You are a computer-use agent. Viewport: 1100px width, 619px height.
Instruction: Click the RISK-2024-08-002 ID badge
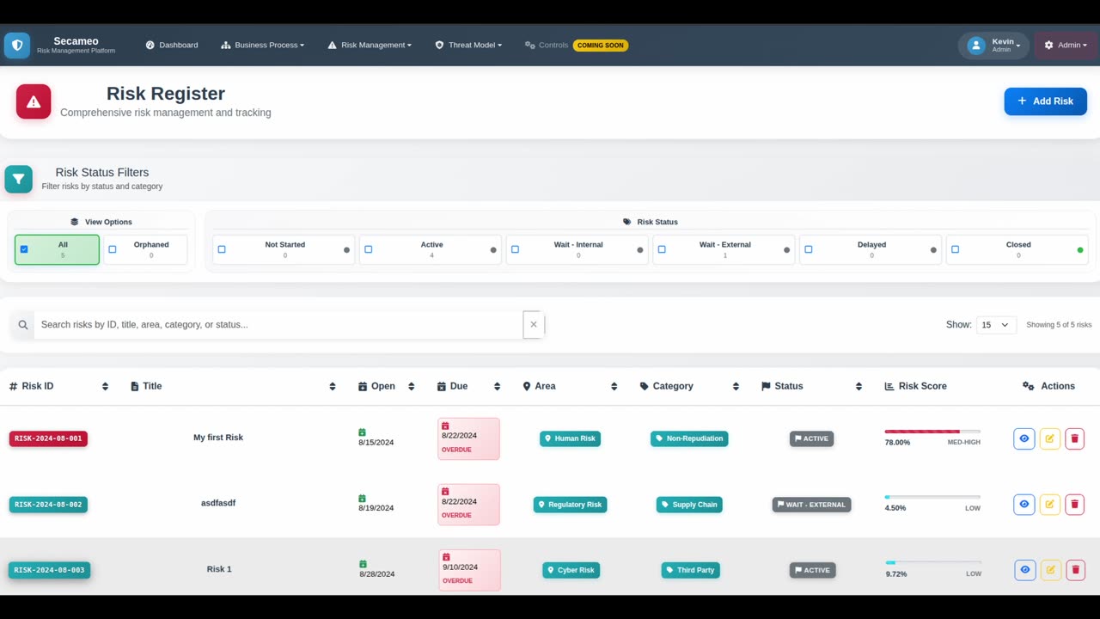coord(48,505)
